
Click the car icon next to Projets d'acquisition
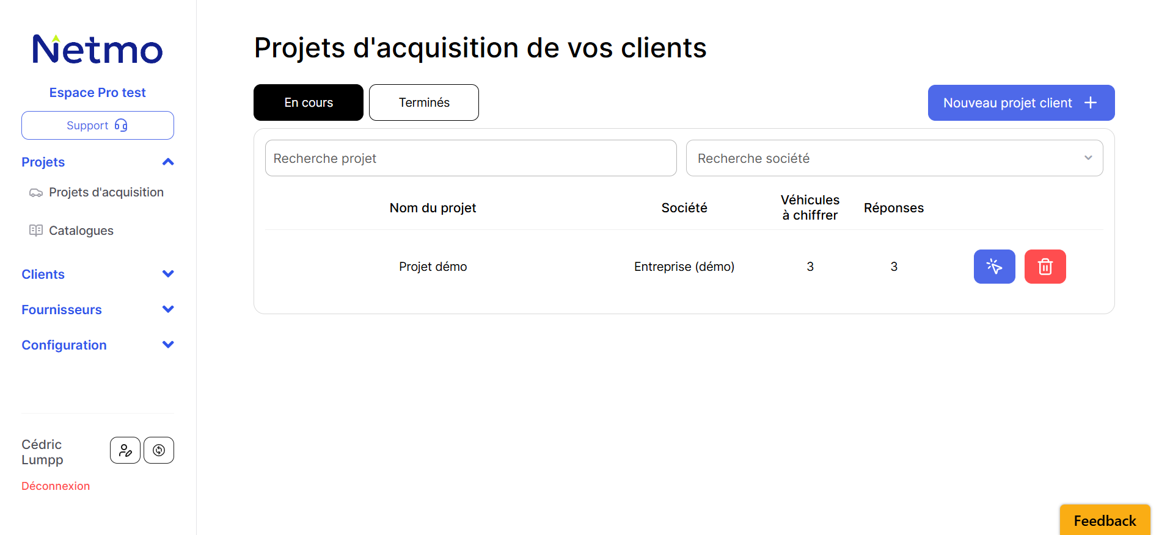36,193
